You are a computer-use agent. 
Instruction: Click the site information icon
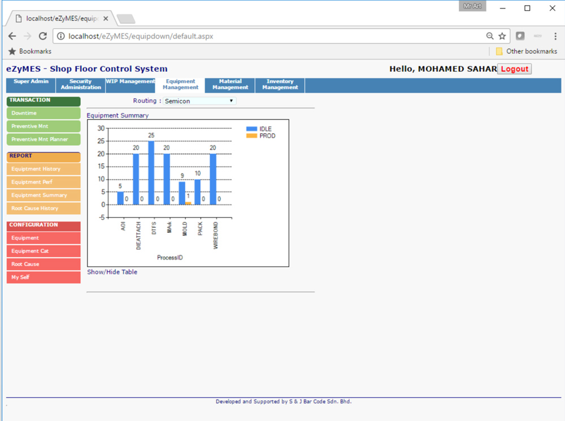point(60,36)
